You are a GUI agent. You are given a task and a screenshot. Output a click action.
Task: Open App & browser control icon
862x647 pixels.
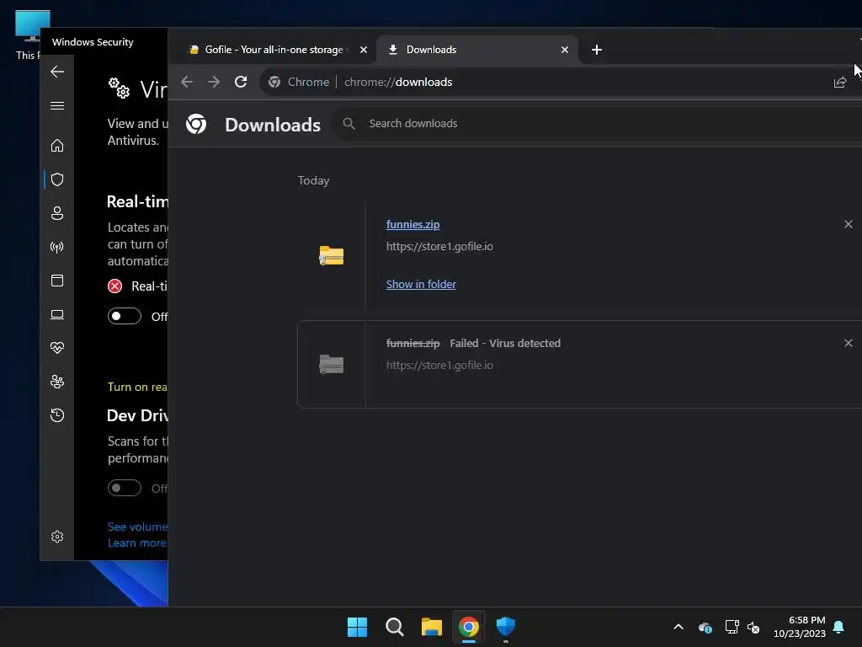[57, 281]
